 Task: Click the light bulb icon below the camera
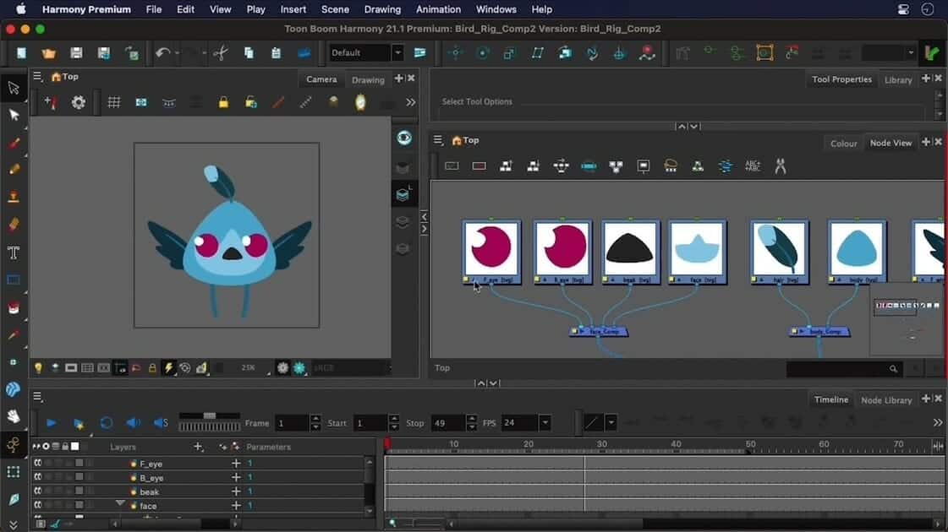click(x=38, y=368)
